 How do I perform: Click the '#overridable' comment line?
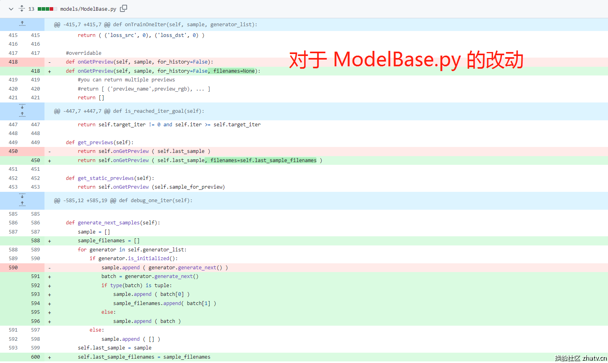pos(83,53)
